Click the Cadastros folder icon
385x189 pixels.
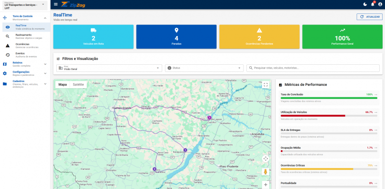coord(5,84)
